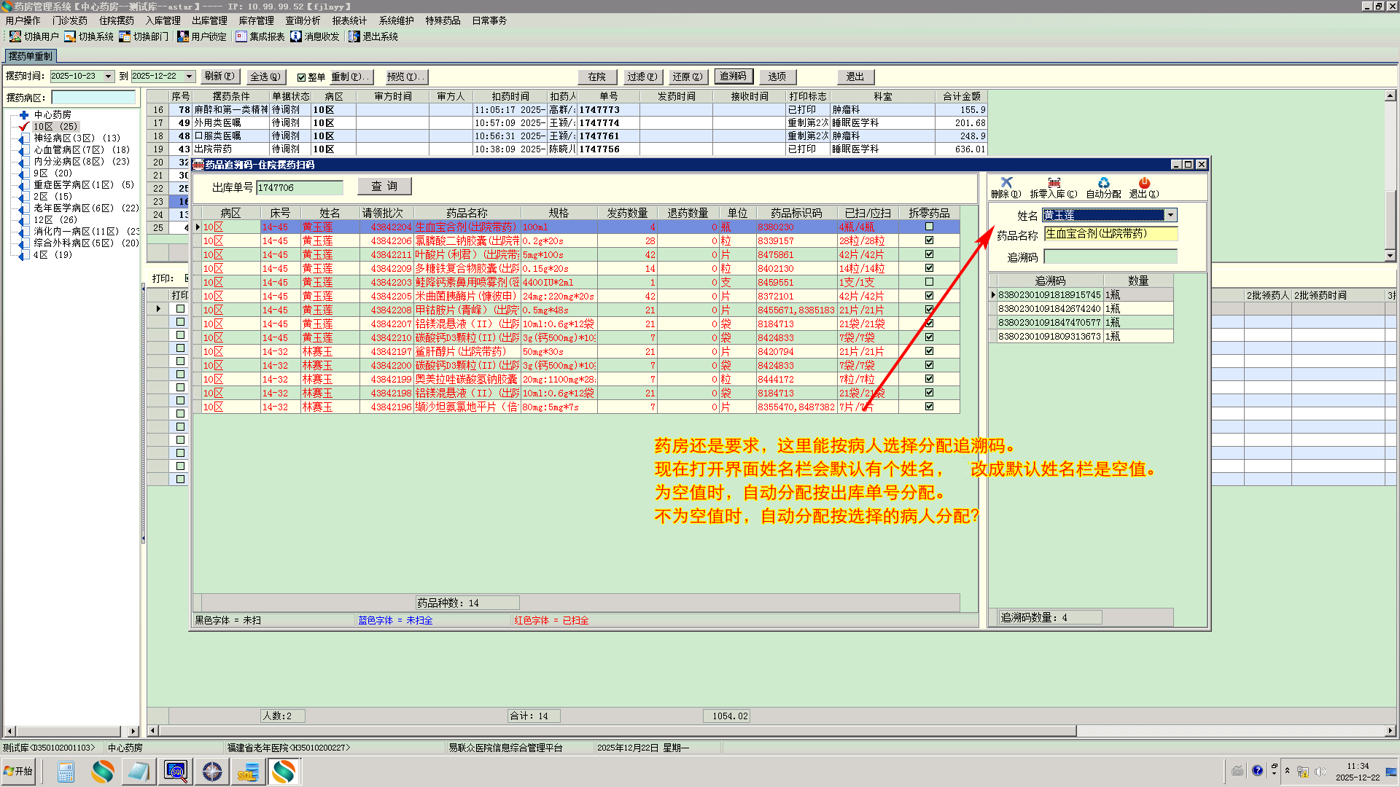Open the start date 2025-10-23 dropdown
Screen dimensions: 1400x787
108,77
